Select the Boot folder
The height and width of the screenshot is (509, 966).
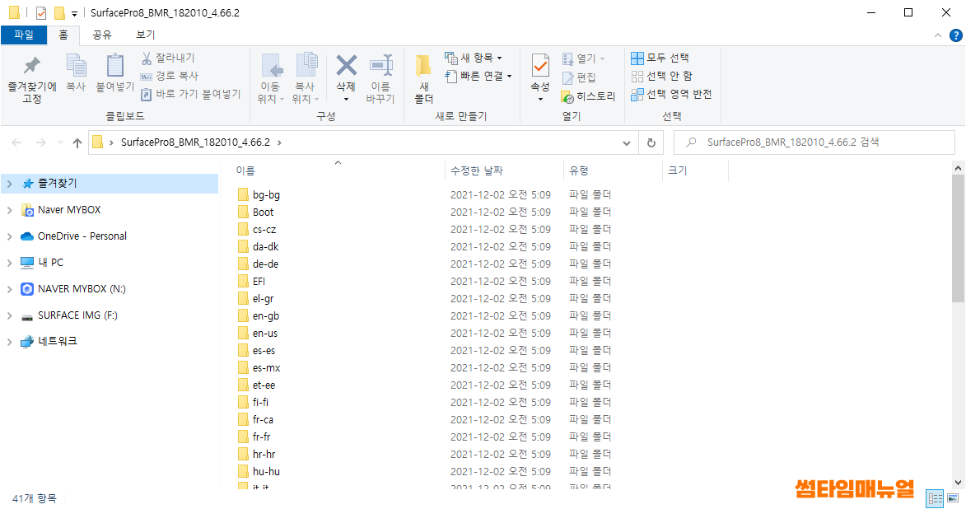click(263, 212)
